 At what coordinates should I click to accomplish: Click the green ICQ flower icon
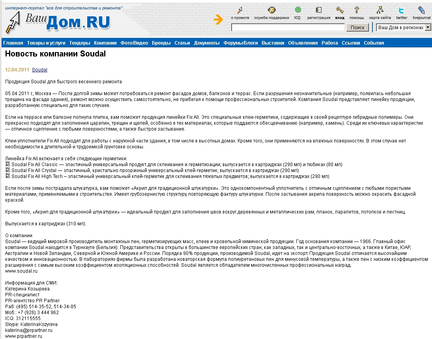click(298, 10)
